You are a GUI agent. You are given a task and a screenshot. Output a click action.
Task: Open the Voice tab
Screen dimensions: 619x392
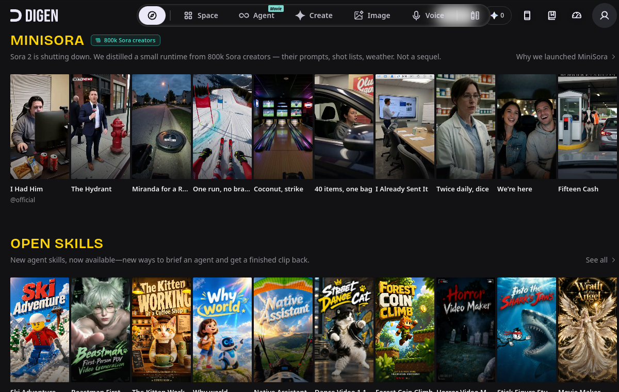(x=428, y=15)
